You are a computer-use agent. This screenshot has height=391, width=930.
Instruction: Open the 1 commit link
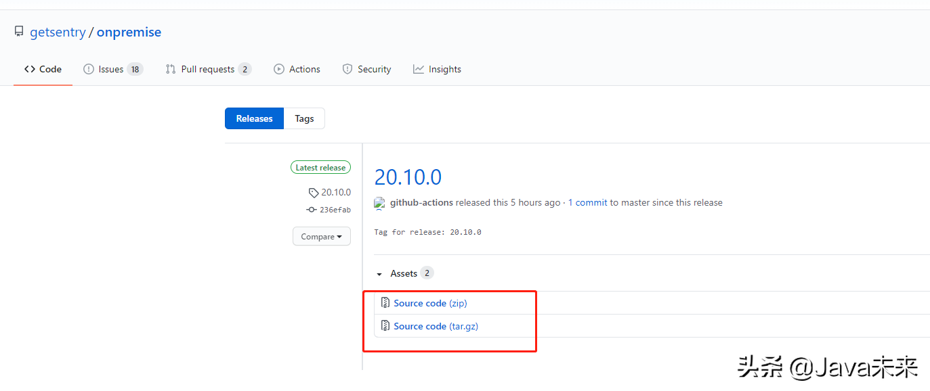[x=587, y=202]
